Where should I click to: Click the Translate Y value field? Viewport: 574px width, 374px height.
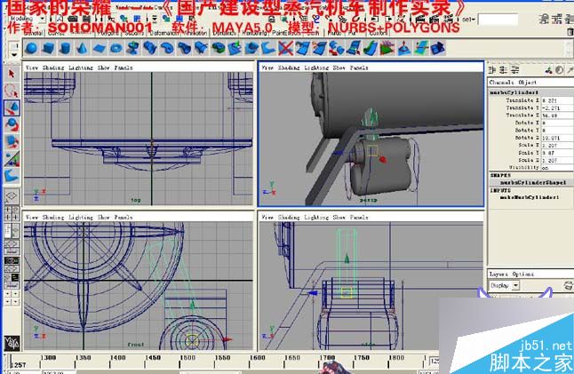click(557, 108)
